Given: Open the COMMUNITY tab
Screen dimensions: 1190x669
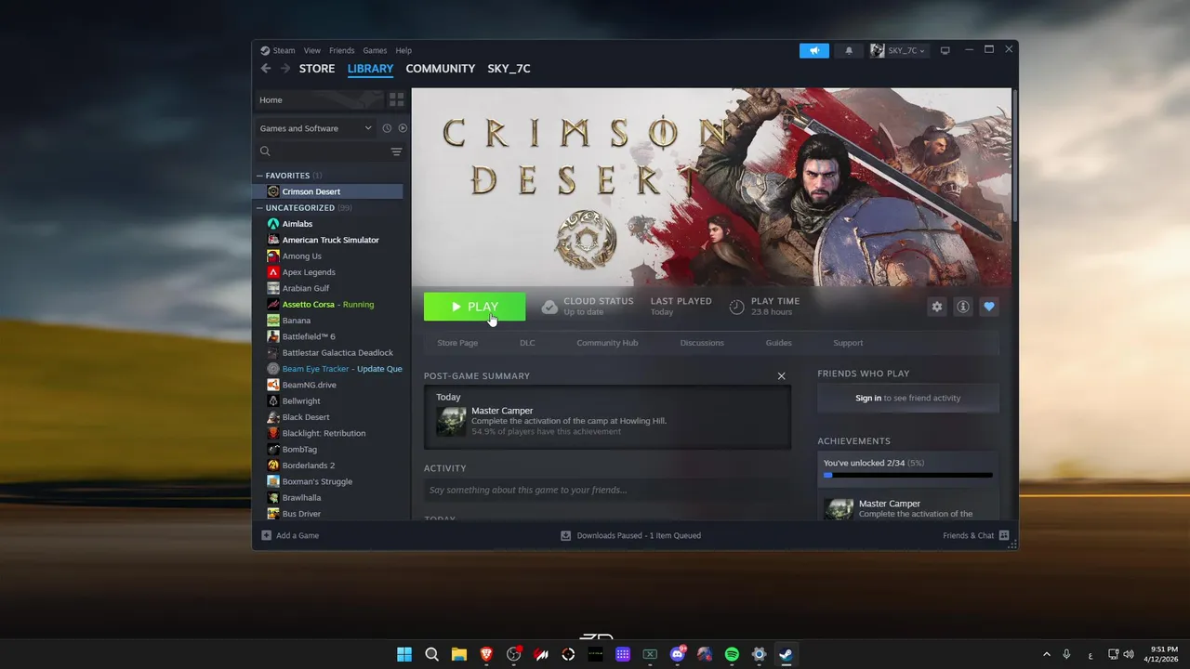Looking at the screenshot, I should (441, 69).
